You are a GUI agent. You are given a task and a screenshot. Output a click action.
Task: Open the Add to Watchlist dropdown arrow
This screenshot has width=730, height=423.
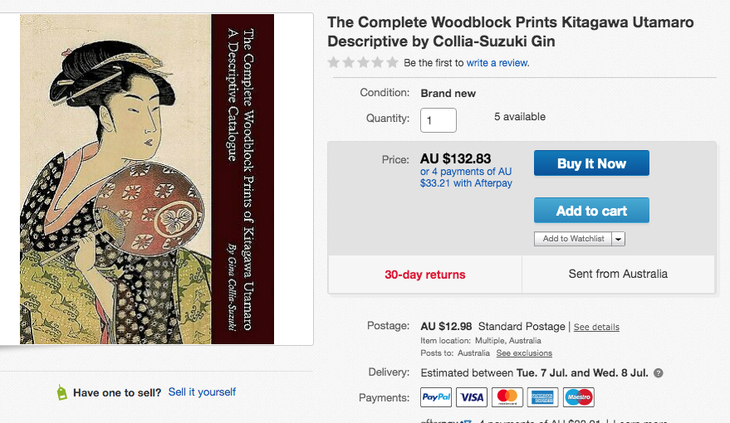pos(619,239)
